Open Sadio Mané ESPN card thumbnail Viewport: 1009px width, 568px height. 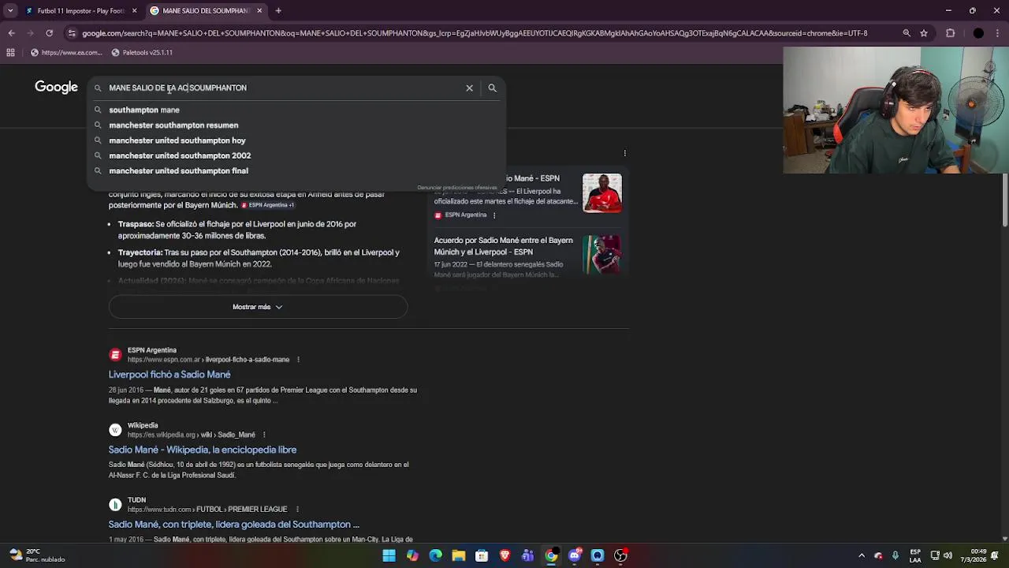coord(602,193)
